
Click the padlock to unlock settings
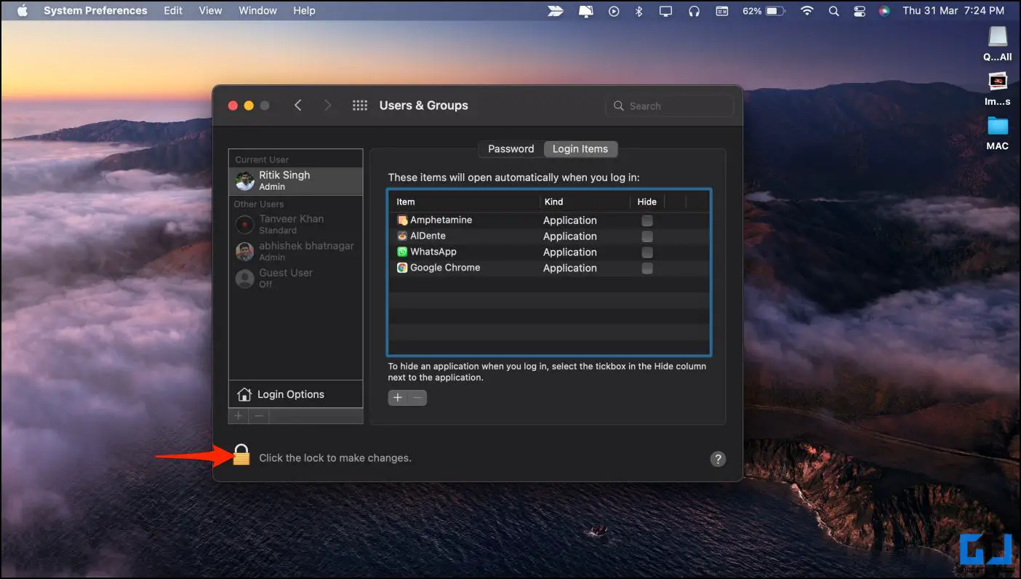(x=241, y=455)
